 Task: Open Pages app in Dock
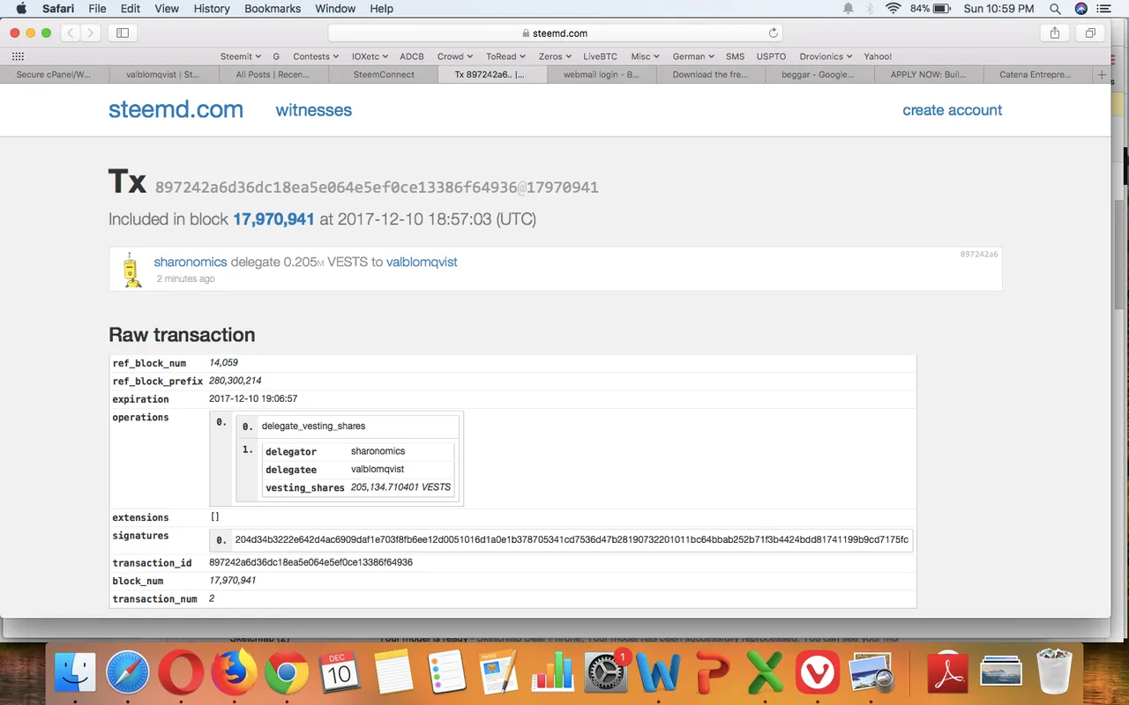[x=499, y=674]
